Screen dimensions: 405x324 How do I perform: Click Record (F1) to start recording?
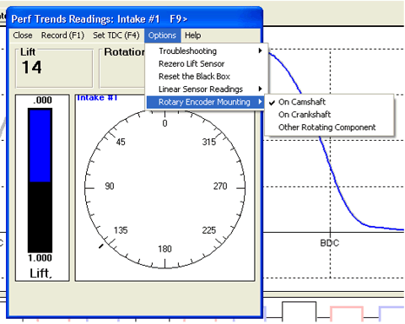click(62, 35)
